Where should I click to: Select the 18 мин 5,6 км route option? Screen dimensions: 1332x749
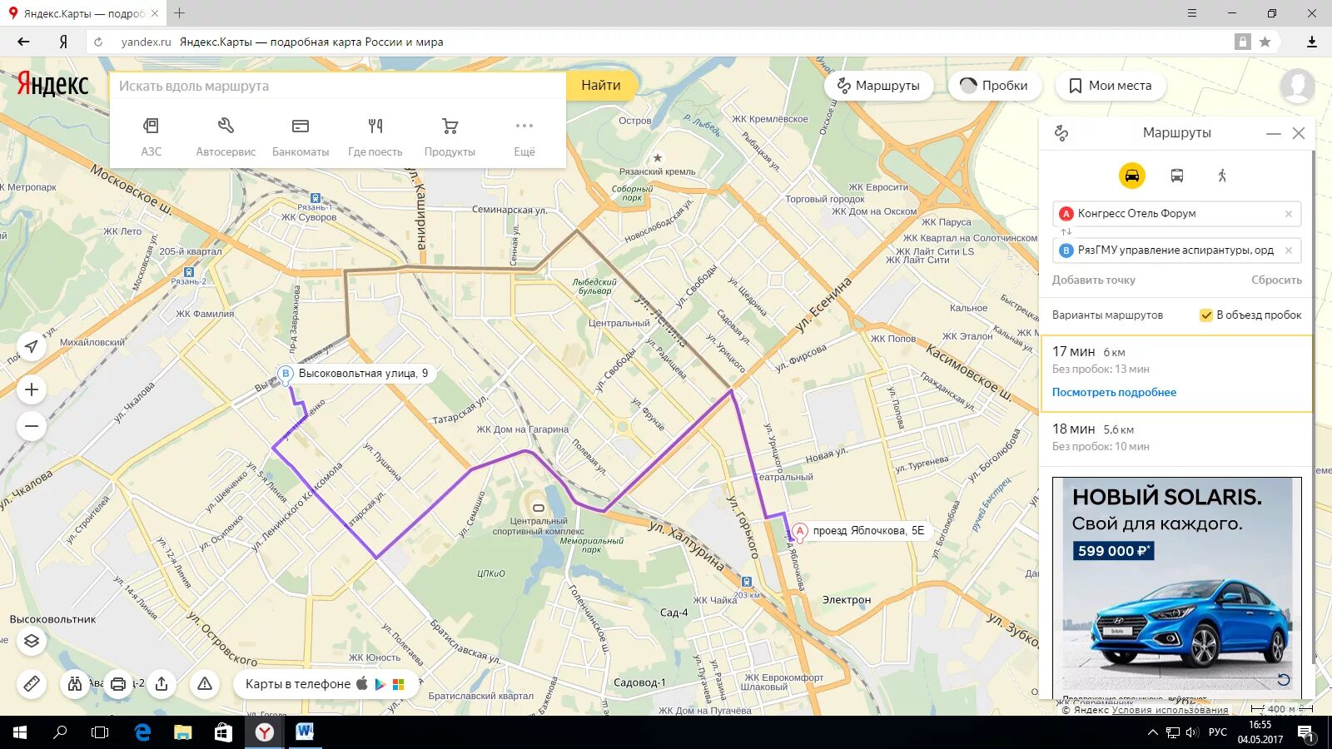[1176, 439]
